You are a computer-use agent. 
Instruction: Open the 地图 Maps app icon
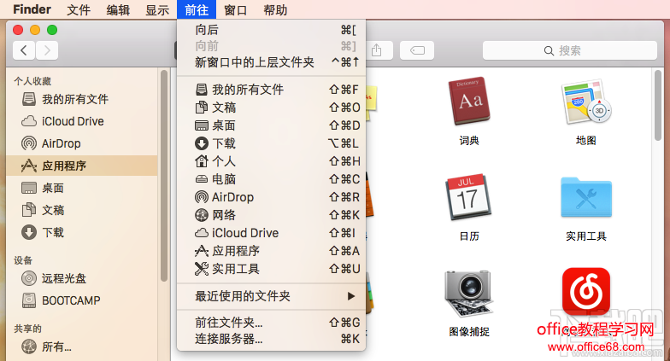(586, 102)
